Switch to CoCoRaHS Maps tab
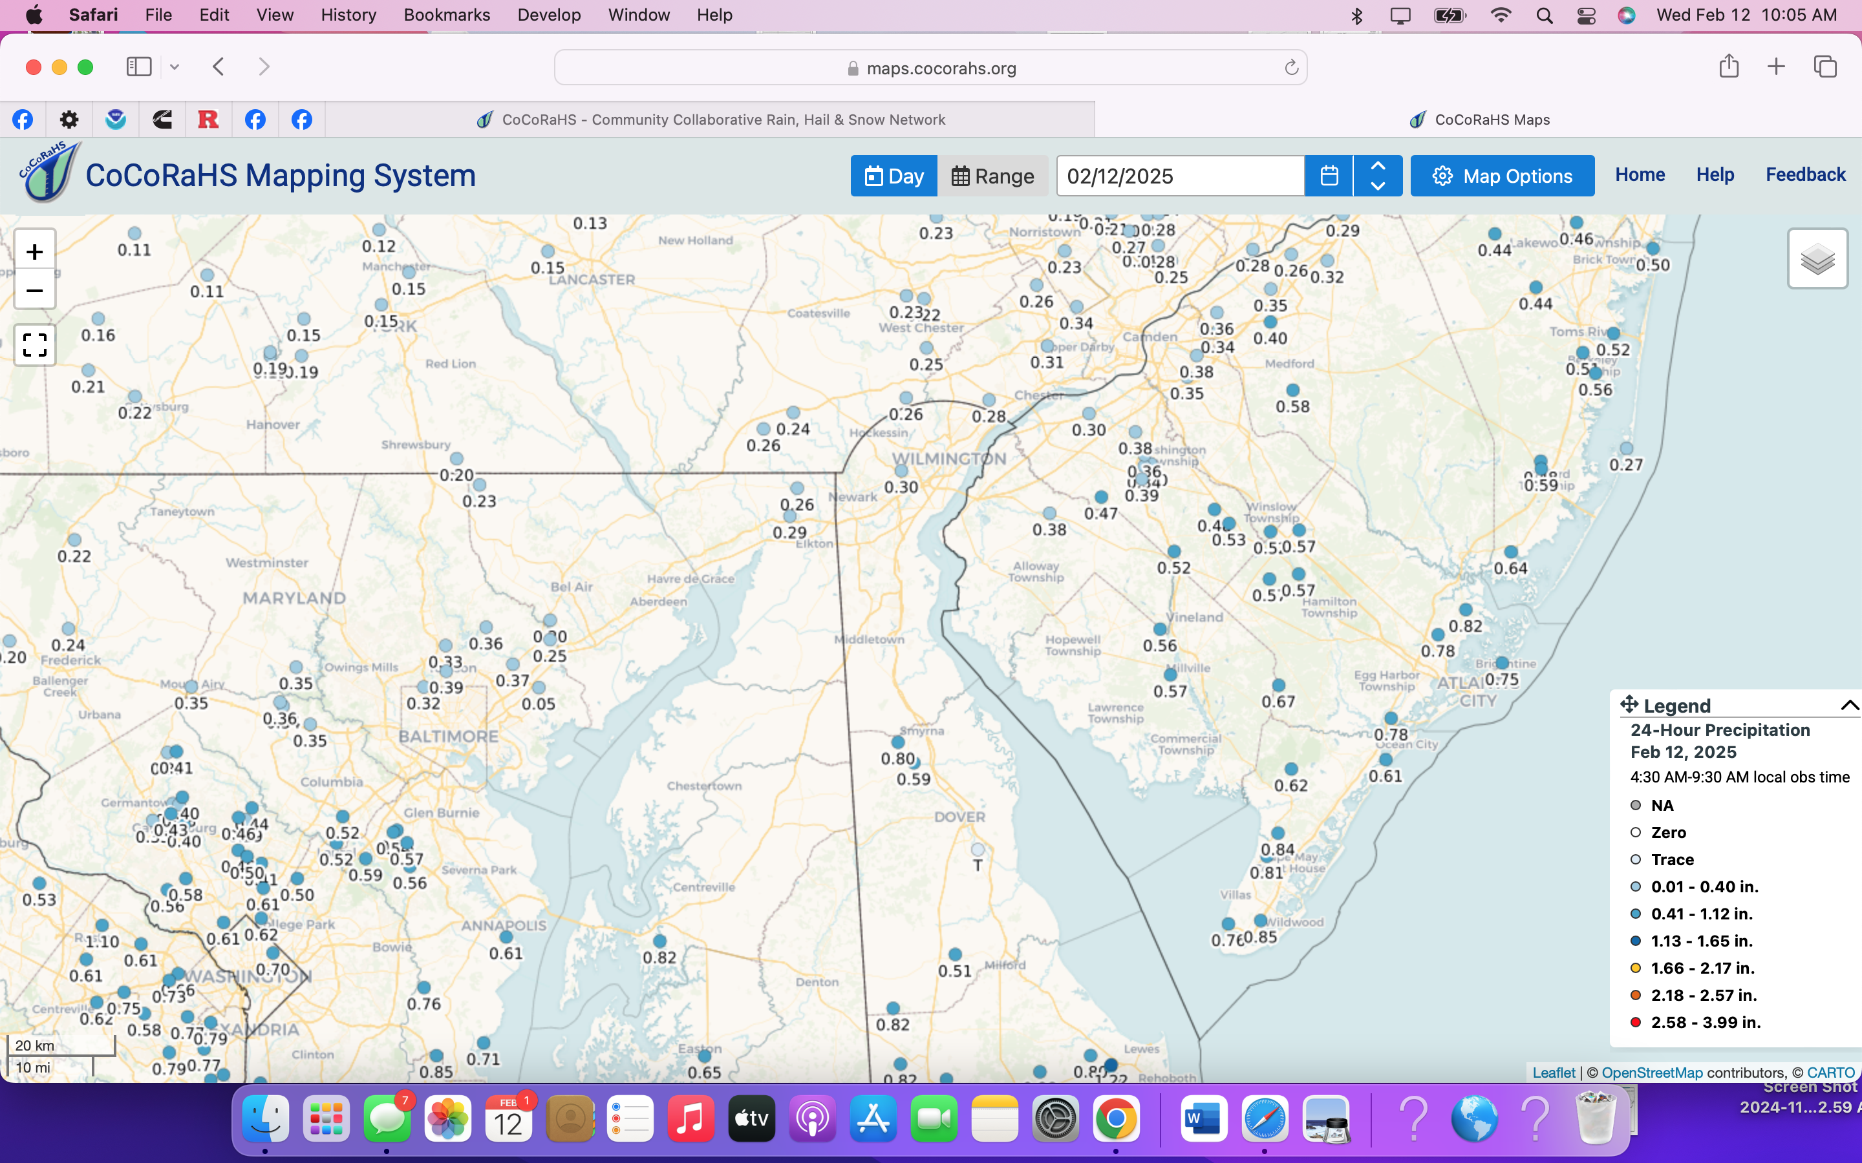This screenshot has height=1163, width=1862. [x=1478, y=120]
